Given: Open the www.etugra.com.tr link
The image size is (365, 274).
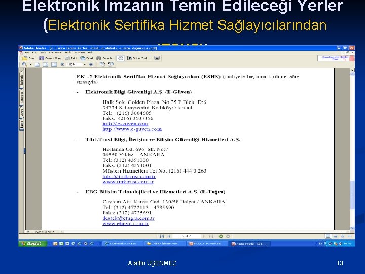Looking at the screenshot, I should pos(125,223).
